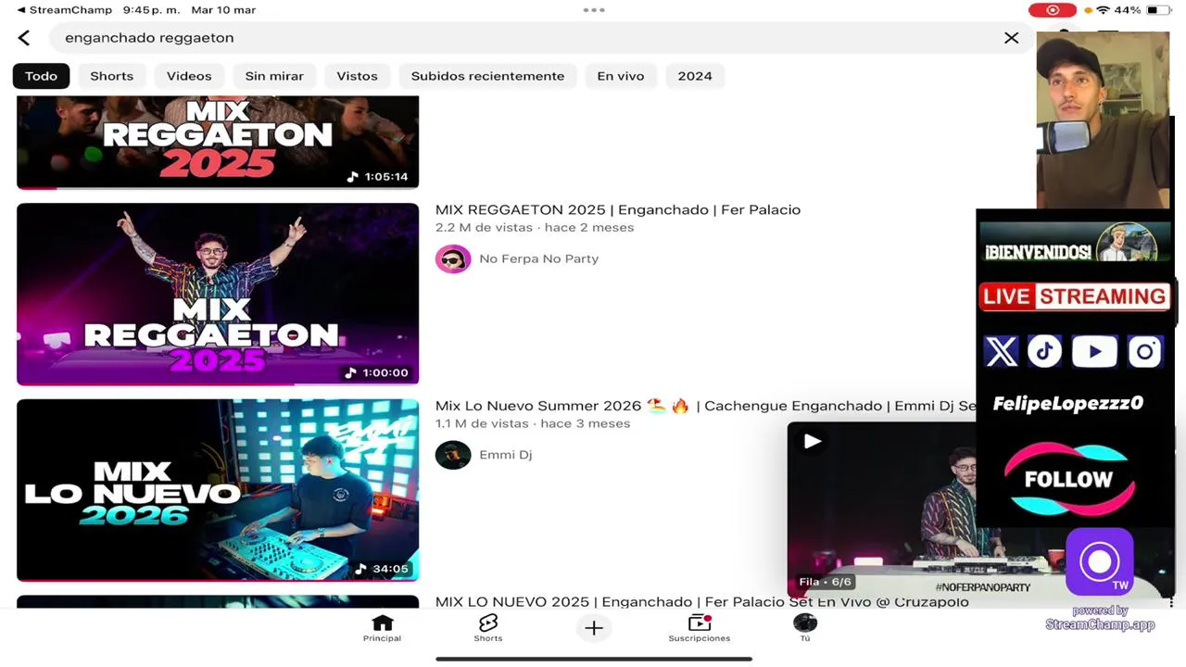Open the Suscripciones tab

coord(700,628)
